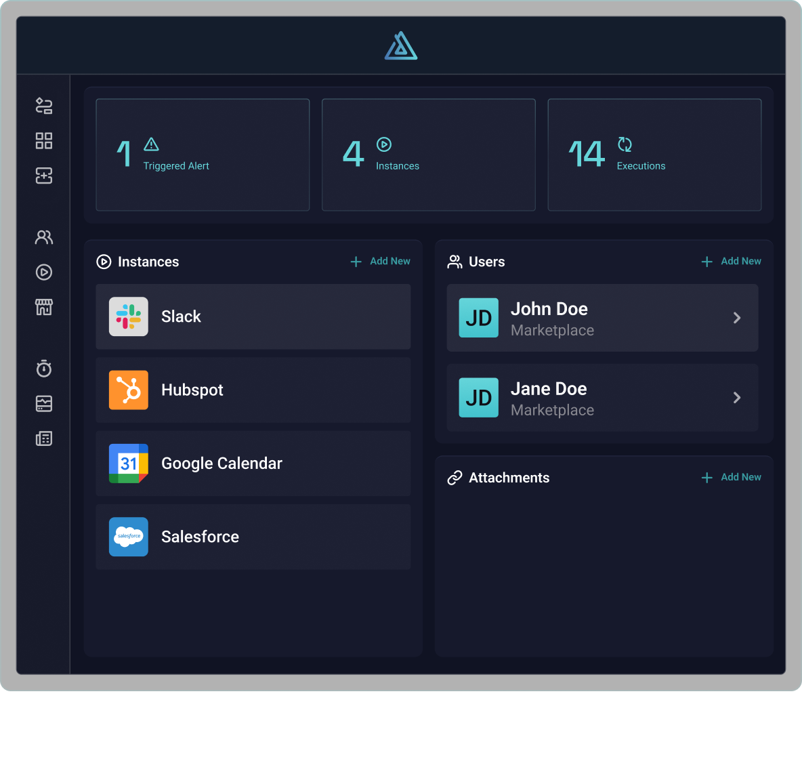
Task: Click the Jane Doe name text
Action: coord(548,389)
